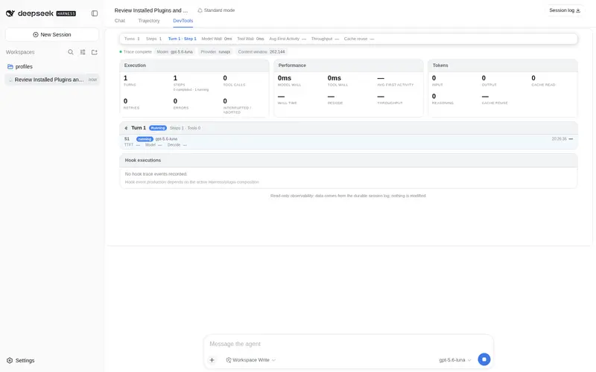Click the Trace complete status

tap(136, 51)
